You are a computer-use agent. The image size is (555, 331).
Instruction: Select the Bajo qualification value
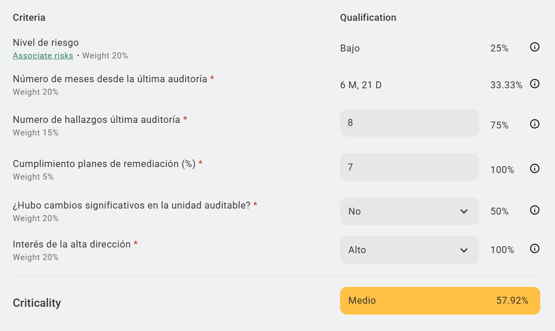(350, 48)
